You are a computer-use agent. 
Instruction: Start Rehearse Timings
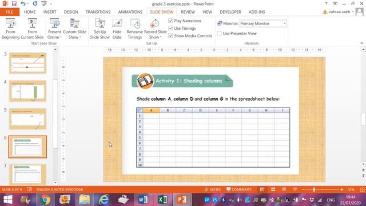135,29
